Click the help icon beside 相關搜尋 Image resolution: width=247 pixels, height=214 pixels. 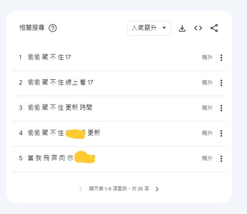pos(53,28)
